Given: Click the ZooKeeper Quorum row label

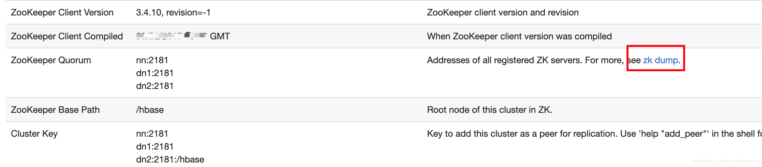Looking at the screenshot, I should pyautogui.click(x=51, y=60).
